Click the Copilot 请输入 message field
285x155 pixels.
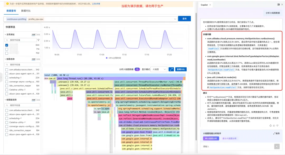click(238, 147)
